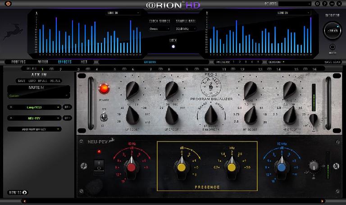Open Lang-PEQ2 effect selector dropdown
The width and height of the screenshot is (346, 205).
point(34,107)
